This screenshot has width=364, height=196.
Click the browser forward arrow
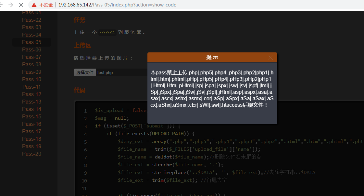[11, 5]
